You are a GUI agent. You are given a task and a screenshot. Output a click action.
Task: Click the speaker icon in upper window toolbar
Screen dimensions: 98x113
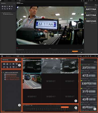[x=3, y=9]
